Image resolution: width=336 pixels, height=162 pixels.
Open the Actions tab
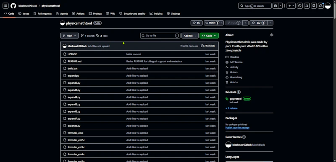[x=79, y=14]
